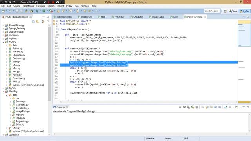Click the Quick Access search field
Screen dimensions: 251x141
pyautogui.click(x=212, y=11)
